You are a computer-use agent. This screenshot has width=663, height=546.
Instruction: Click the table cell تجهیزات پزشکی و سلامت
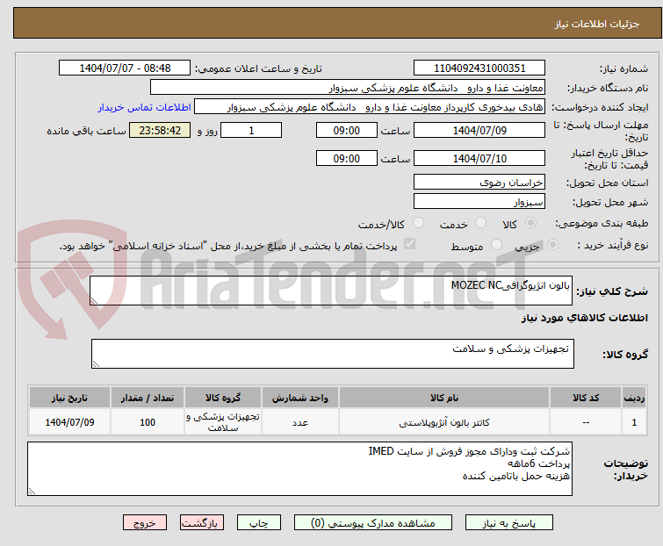click(x=223, y=422)
